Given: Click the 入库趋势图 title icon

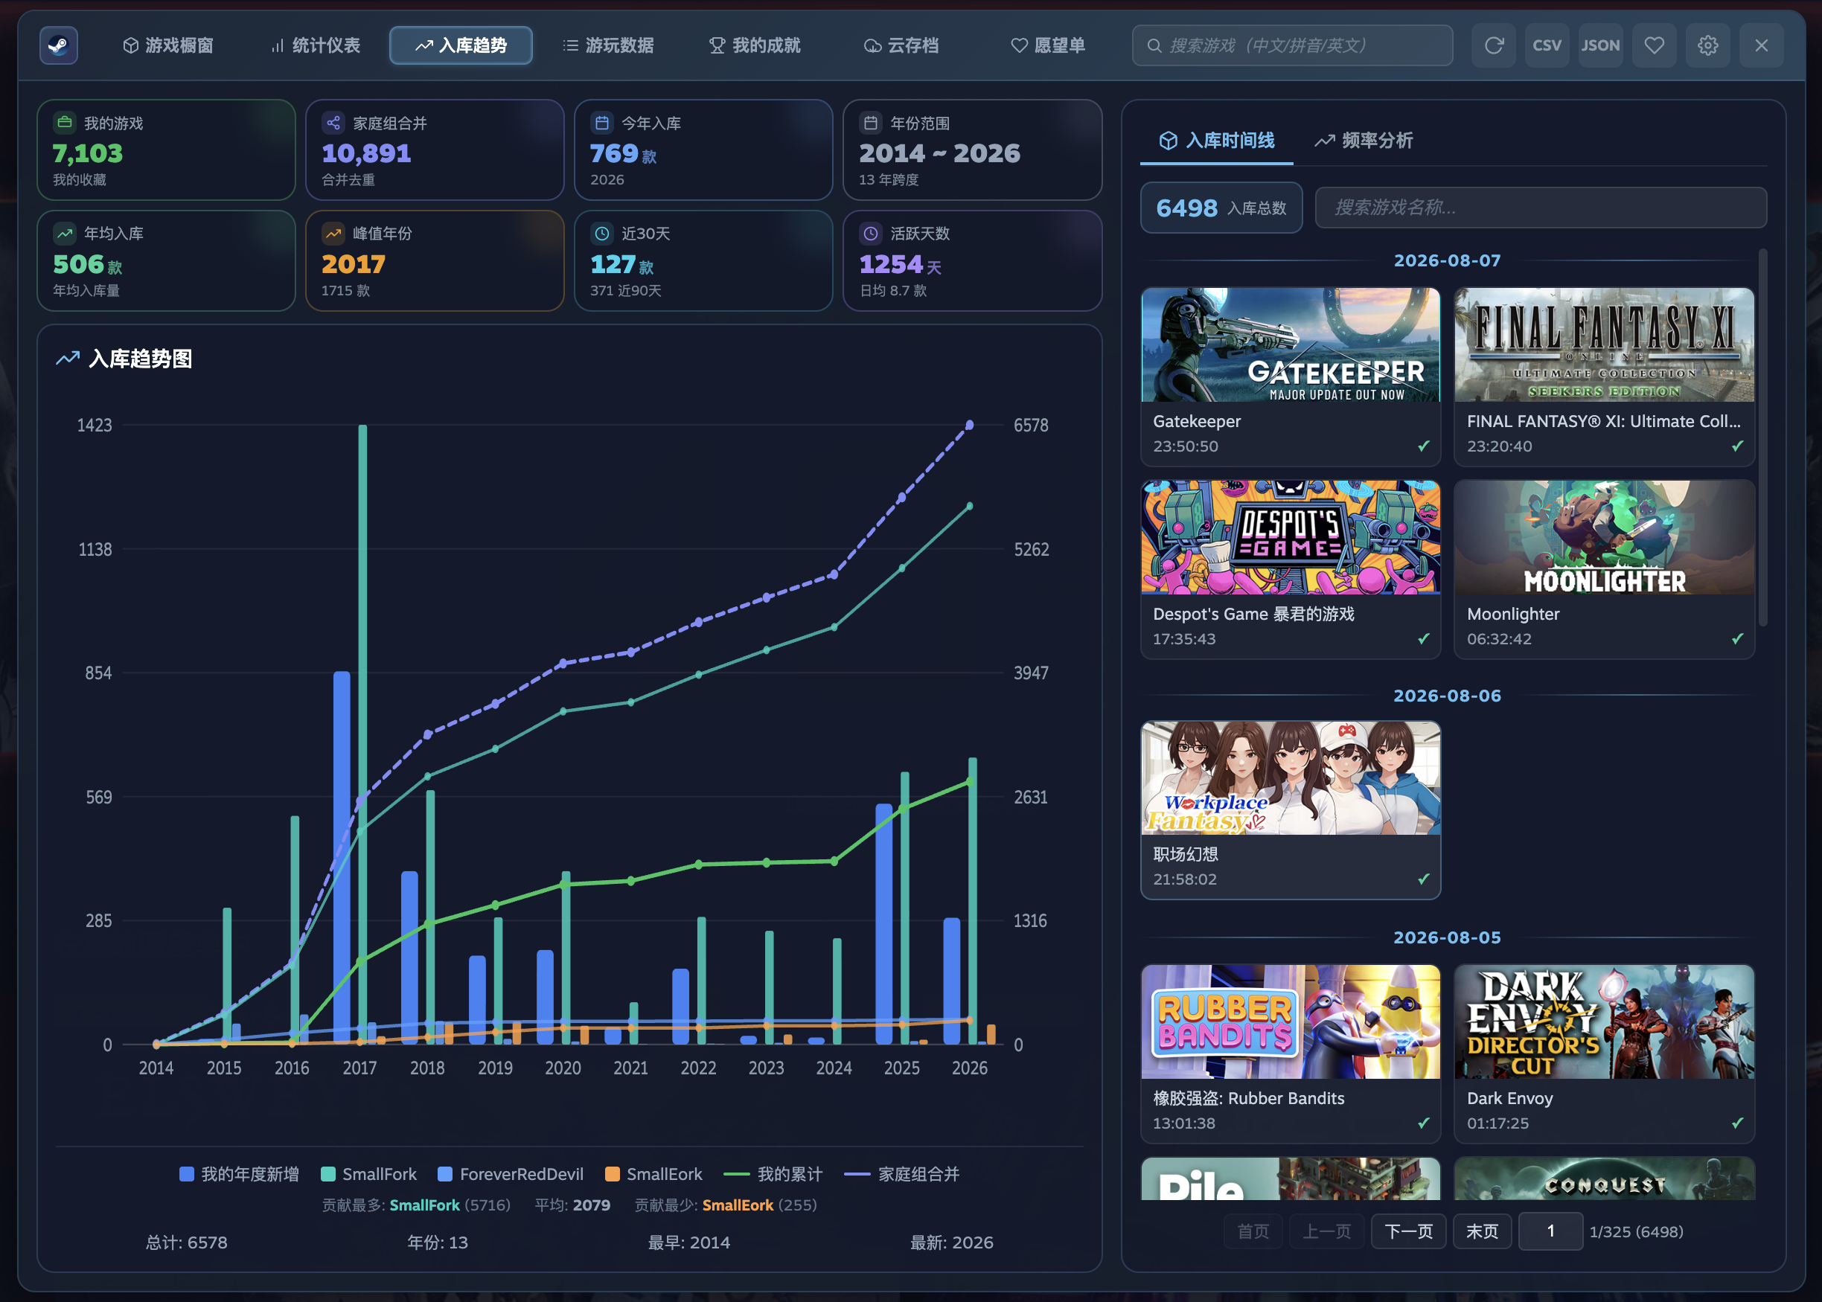Looking at the screenshot, I should pos(68,359).
